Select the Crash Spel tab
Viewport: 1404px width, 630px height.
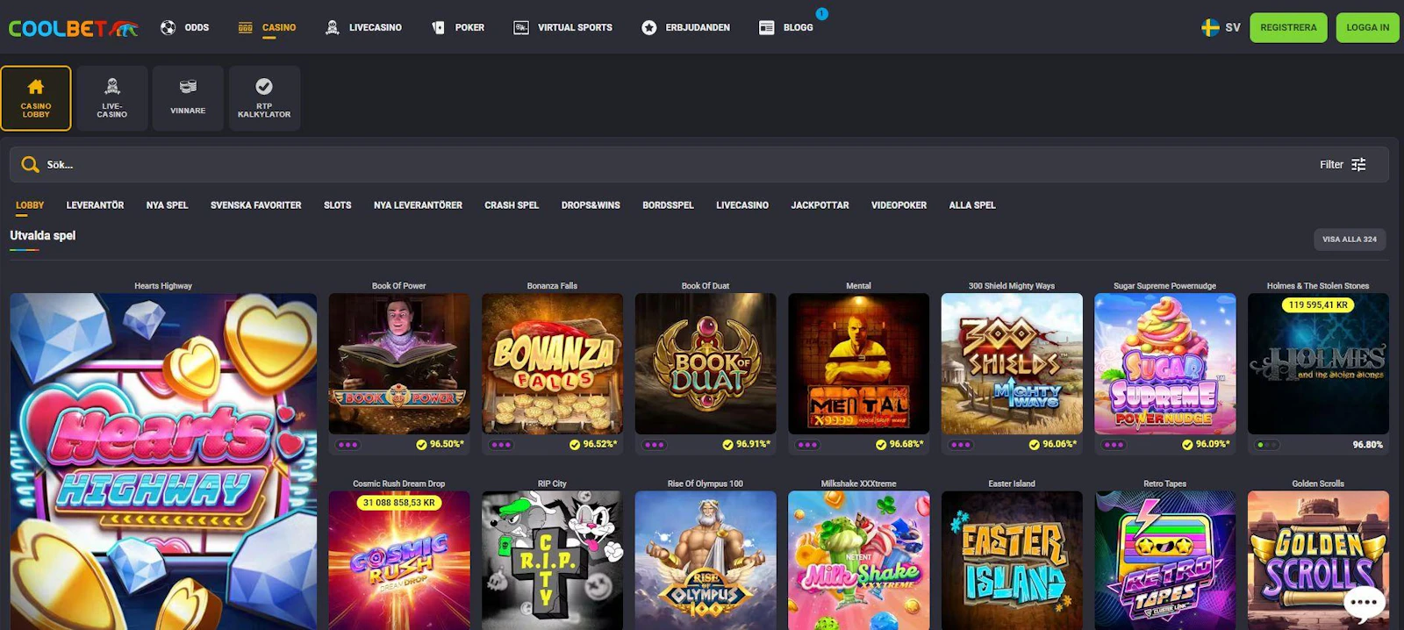coord(512,205)
